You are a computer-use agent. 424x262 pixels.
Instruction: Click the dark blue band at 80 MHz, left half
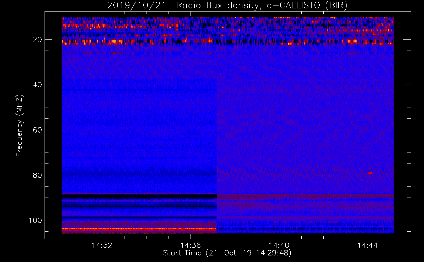click(x=139, y=173)
